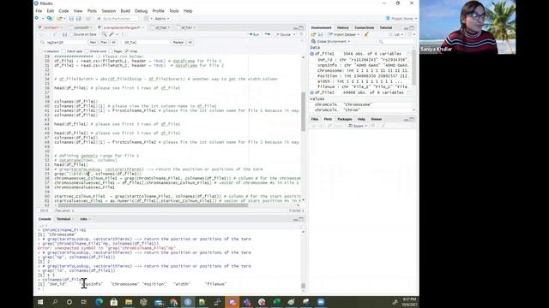Maximize the Environment pane
Image resolution: width=549 pixels, height=308 pixels.
pos(412,27)
